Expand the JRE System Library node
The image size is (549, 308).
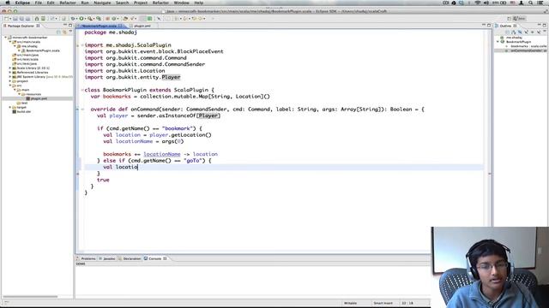tap(10, 77)
